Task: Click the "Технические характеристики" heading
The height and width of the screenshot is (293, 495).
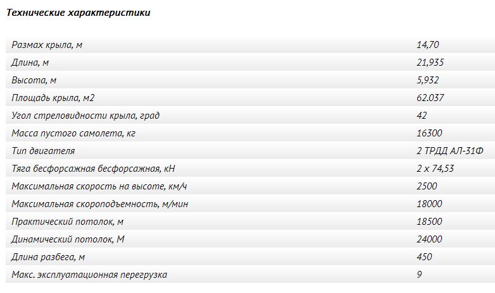Action: click(x=78, y=13)
